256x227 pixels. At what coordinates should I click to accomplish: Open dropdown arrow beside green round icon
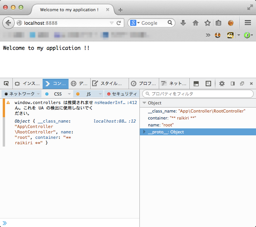point(252,35)
